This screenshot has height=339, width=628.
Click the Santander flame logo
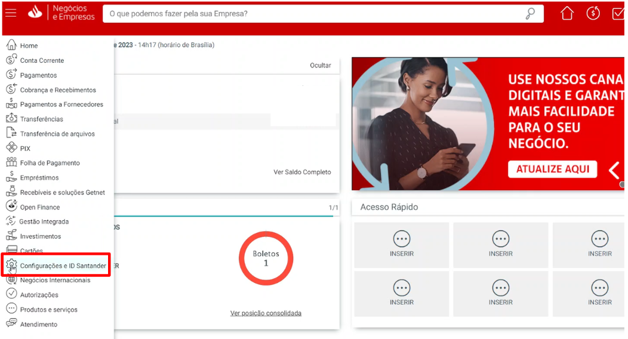35,13
